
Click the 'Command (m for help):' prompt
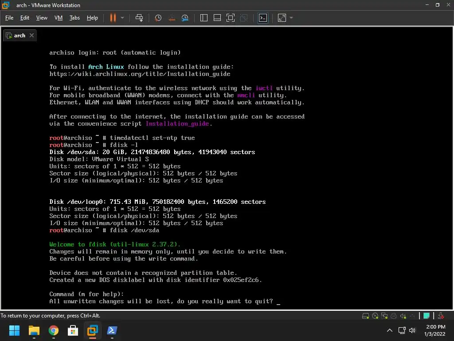click(86, 294)
